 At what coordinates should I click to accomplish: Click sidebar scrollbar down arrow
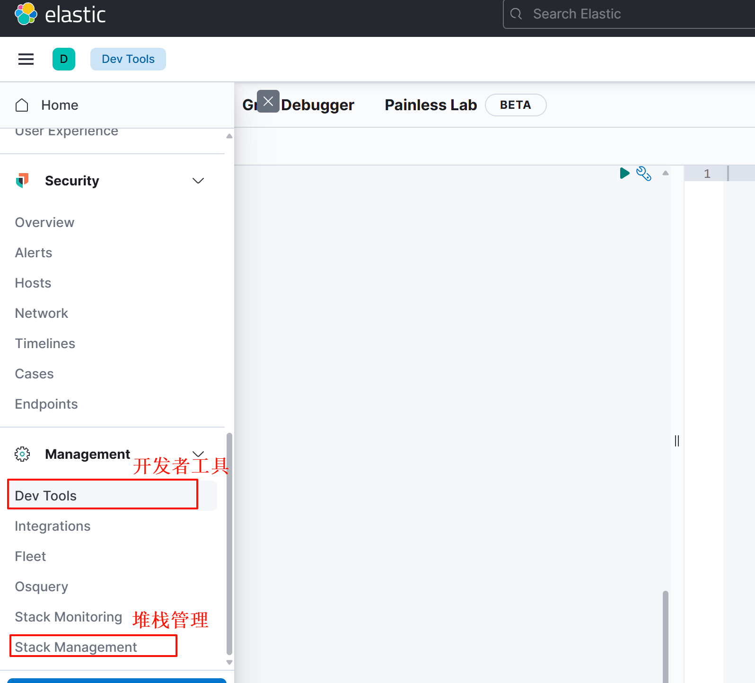point(229,663)
